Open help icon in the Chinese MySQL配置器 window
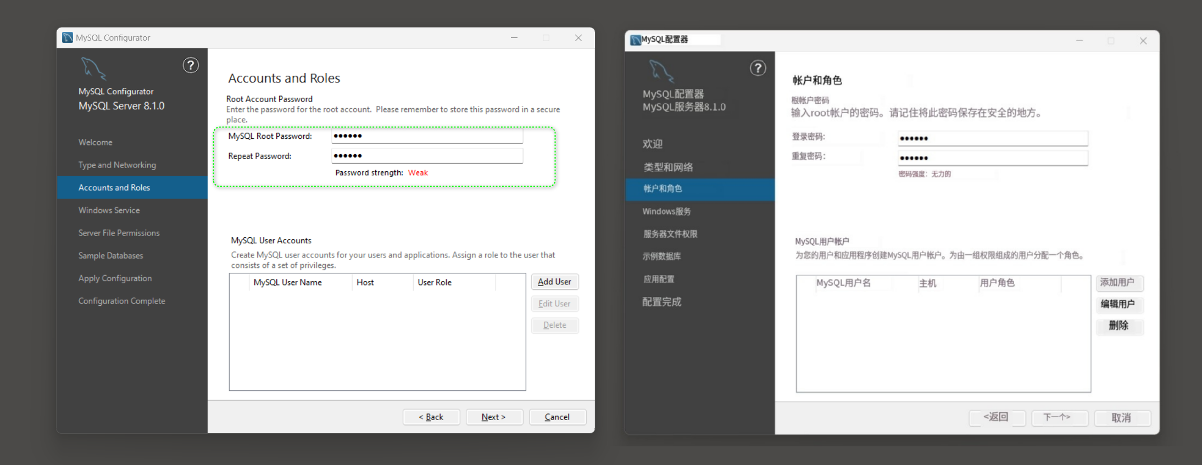Screen dimensions: 1202x465 click(x=758, y=68)
